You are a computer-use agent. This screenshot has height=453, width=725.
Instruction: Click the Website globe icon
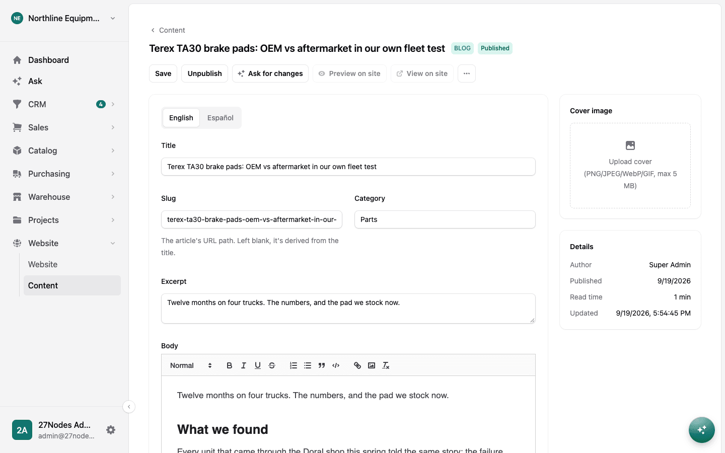[17, 243]
